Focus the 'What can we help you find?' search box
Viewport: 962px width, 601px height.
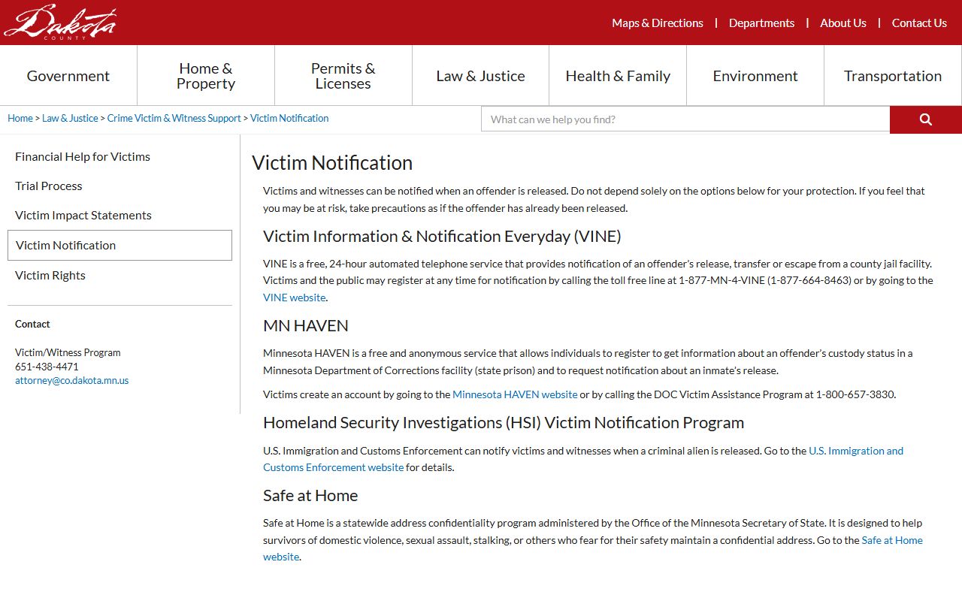click(x=685, y=119)
